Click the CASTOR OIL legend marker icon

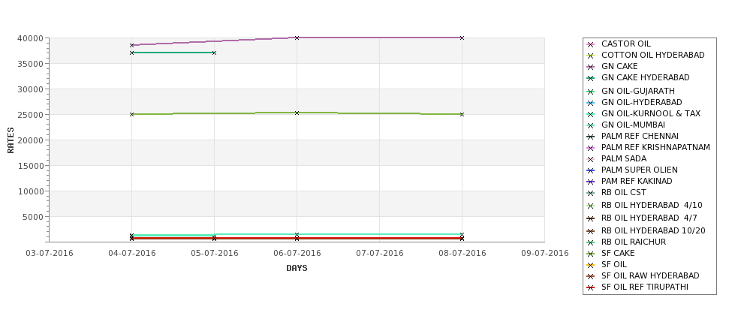click(590, 44)
